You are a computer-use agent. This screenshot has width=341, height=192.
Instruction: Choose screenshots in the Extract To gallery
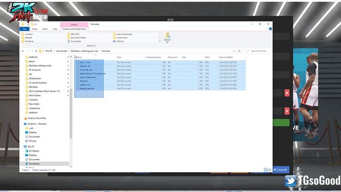(120, 38)
